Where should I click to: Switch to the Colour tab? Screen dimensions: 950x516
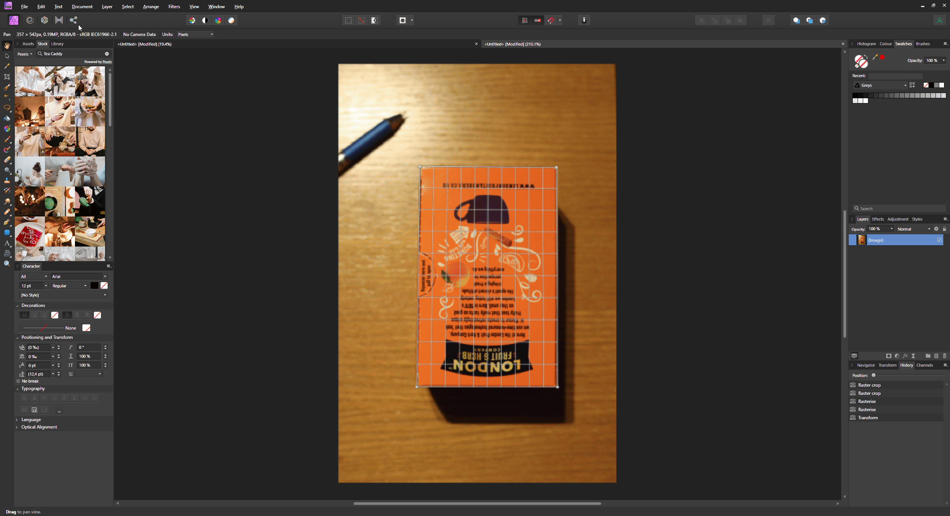(885, 44)
